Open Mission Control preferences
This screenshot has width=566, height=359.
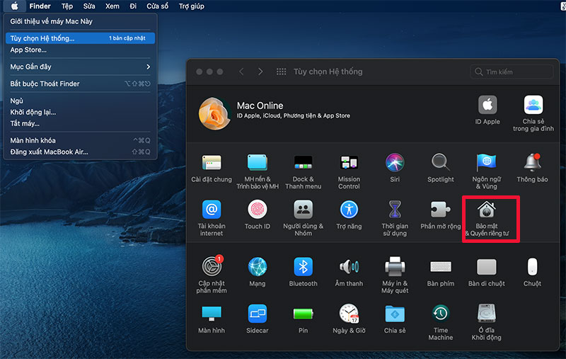pos(349,171)
